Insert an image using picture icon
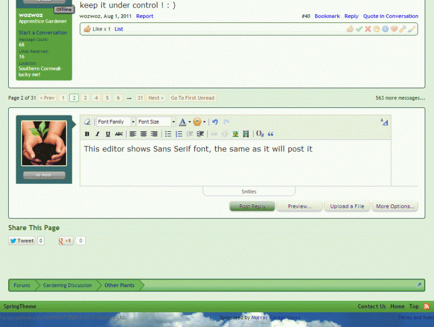 tap(236, 134)
